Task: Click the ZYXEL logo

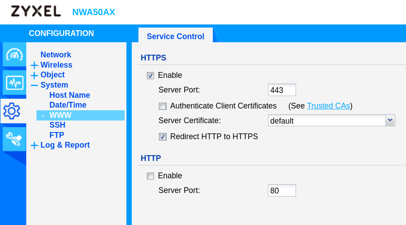Action: [36, 12]
